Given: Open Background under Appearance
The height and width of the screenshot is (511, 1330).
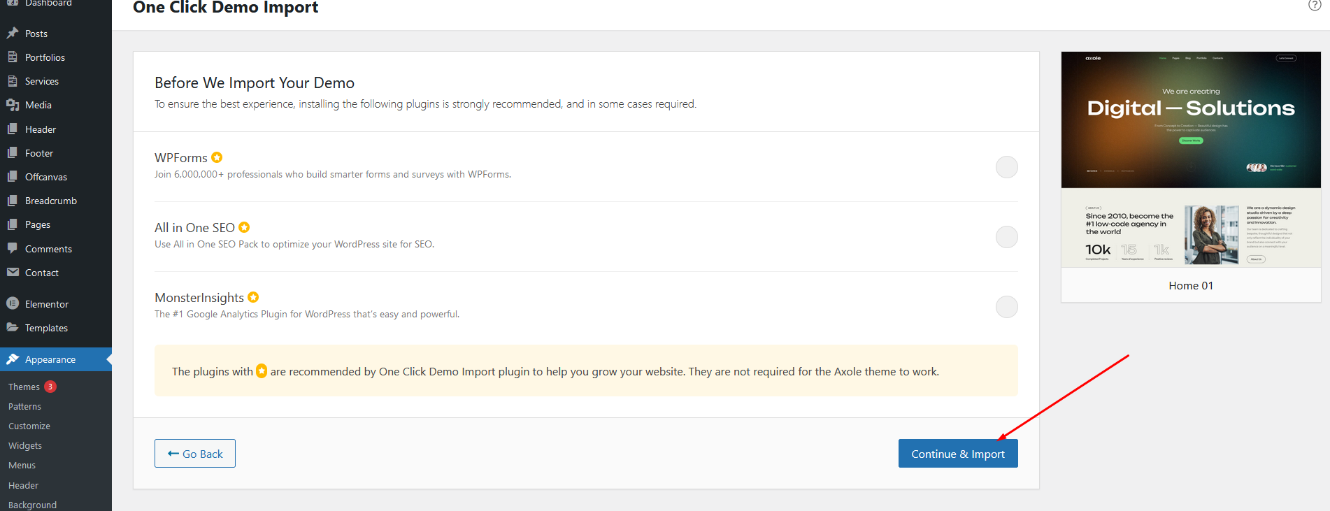Looking at the screenshot, I should coord(32,505).
